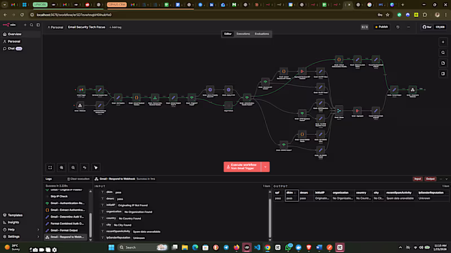This screenshot has width=451, height=253.
Task: Open workflow history clock icon
Action: (398, 27)
